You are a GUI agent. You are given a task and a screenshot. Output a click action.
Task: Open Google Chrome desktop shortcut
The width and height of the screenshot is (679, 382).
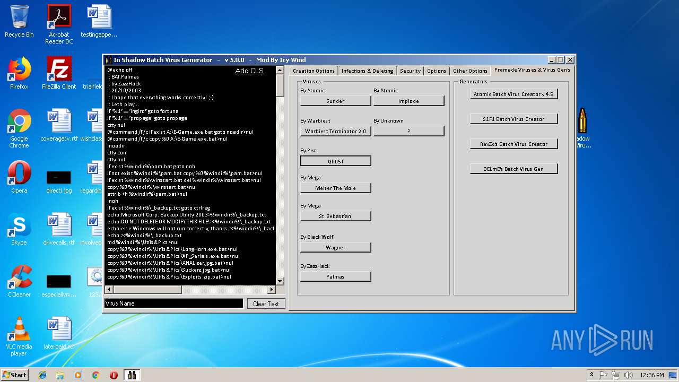click(x=19, y=128)
